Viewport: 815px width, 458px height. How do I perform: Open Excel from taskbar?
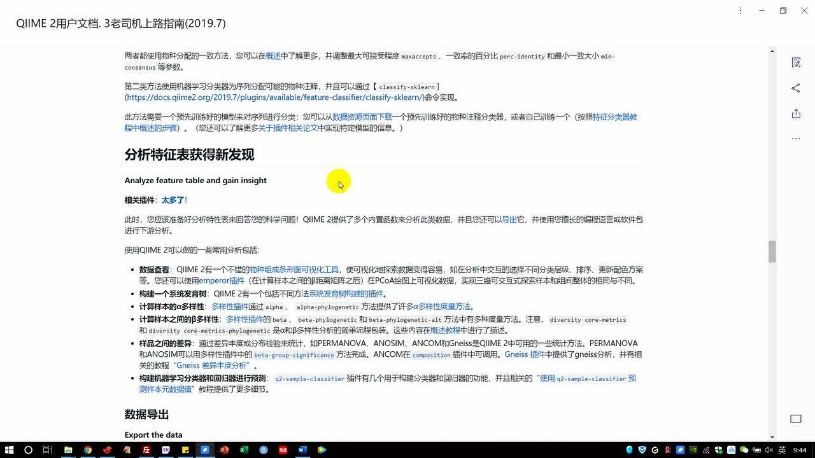pos(244,450)
